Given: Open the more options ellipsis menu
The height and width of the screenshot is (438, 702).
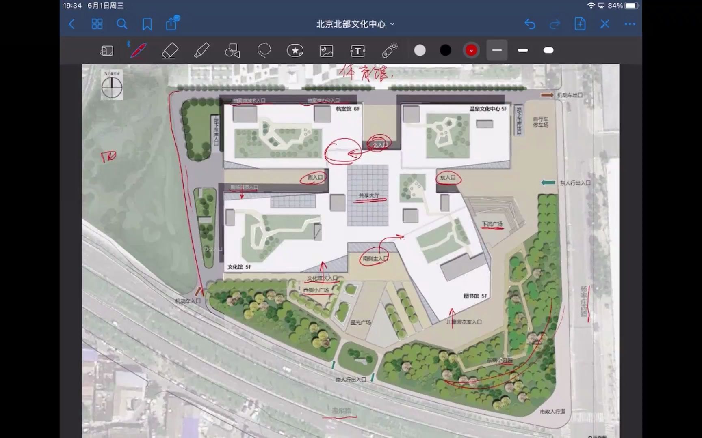Looking at the screenshot, I should coord(630,24).
